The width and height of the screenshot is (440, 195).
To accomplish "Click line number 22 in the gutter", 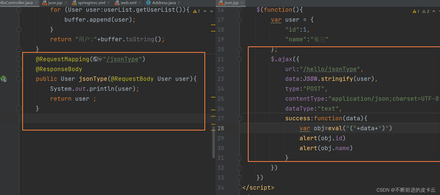I will click(221, 69).
